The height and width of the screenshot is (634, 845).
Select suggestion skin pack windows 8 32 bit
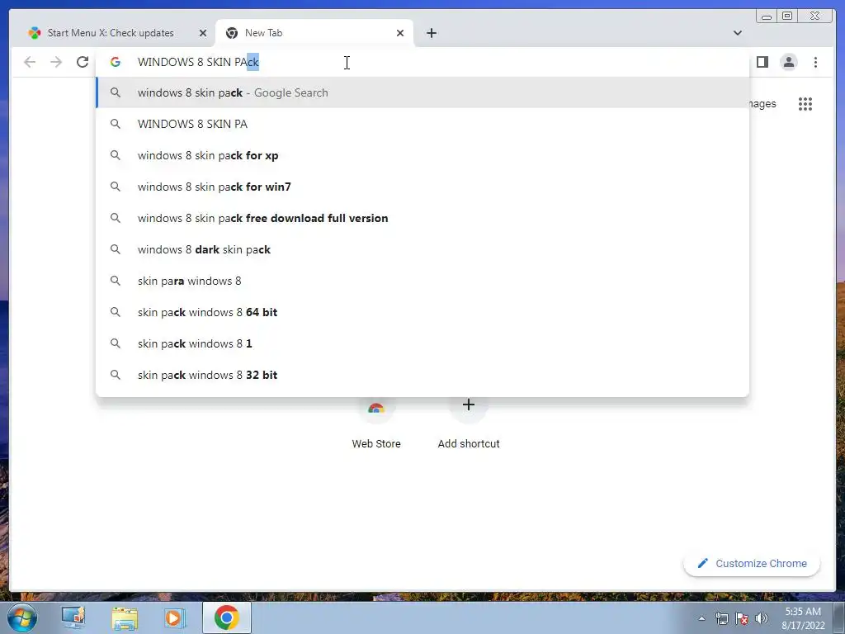tap(422, 375)
